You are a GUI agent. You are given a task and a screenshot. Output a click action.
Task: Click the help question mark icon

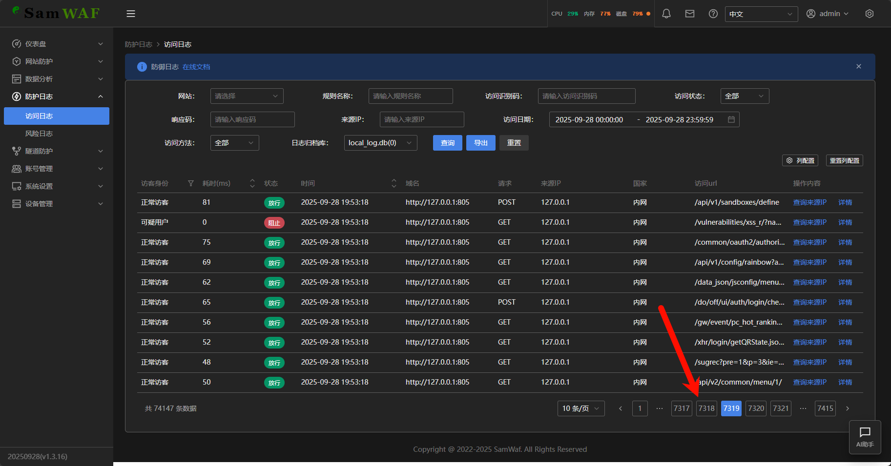point(713,14)
